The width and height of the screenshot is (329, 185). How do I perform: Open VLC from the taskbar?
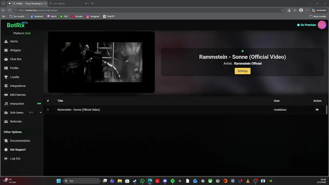(248, 181)
